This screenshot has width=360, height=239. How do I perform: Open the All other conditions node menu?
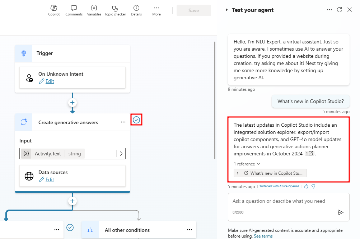190,230
